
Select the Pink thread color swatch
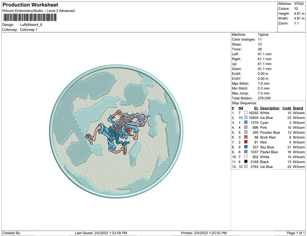[x=246, y=128]
